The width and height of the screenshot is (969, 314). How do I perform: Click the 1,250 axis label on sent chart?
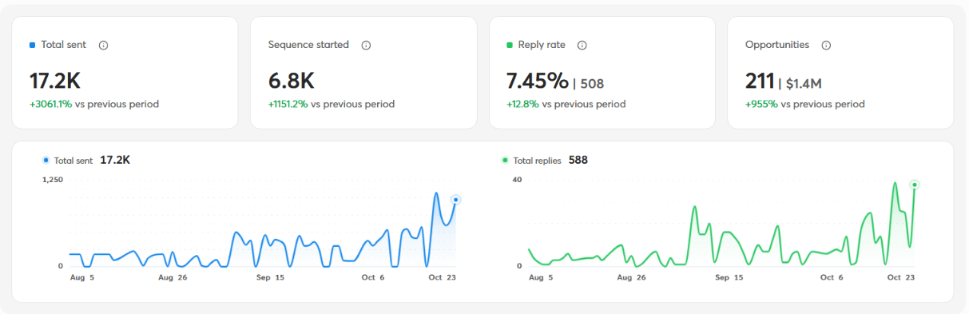(x=52, y=180)
